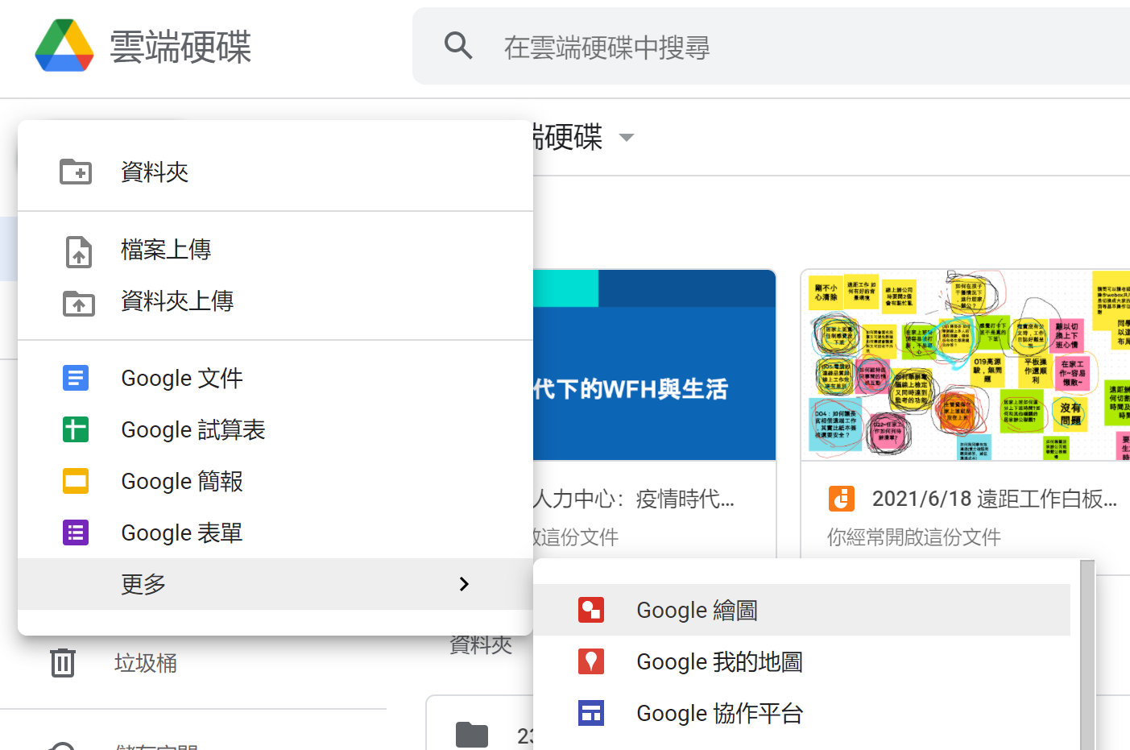Focus the Drive search field

click(x=771, y=47)
